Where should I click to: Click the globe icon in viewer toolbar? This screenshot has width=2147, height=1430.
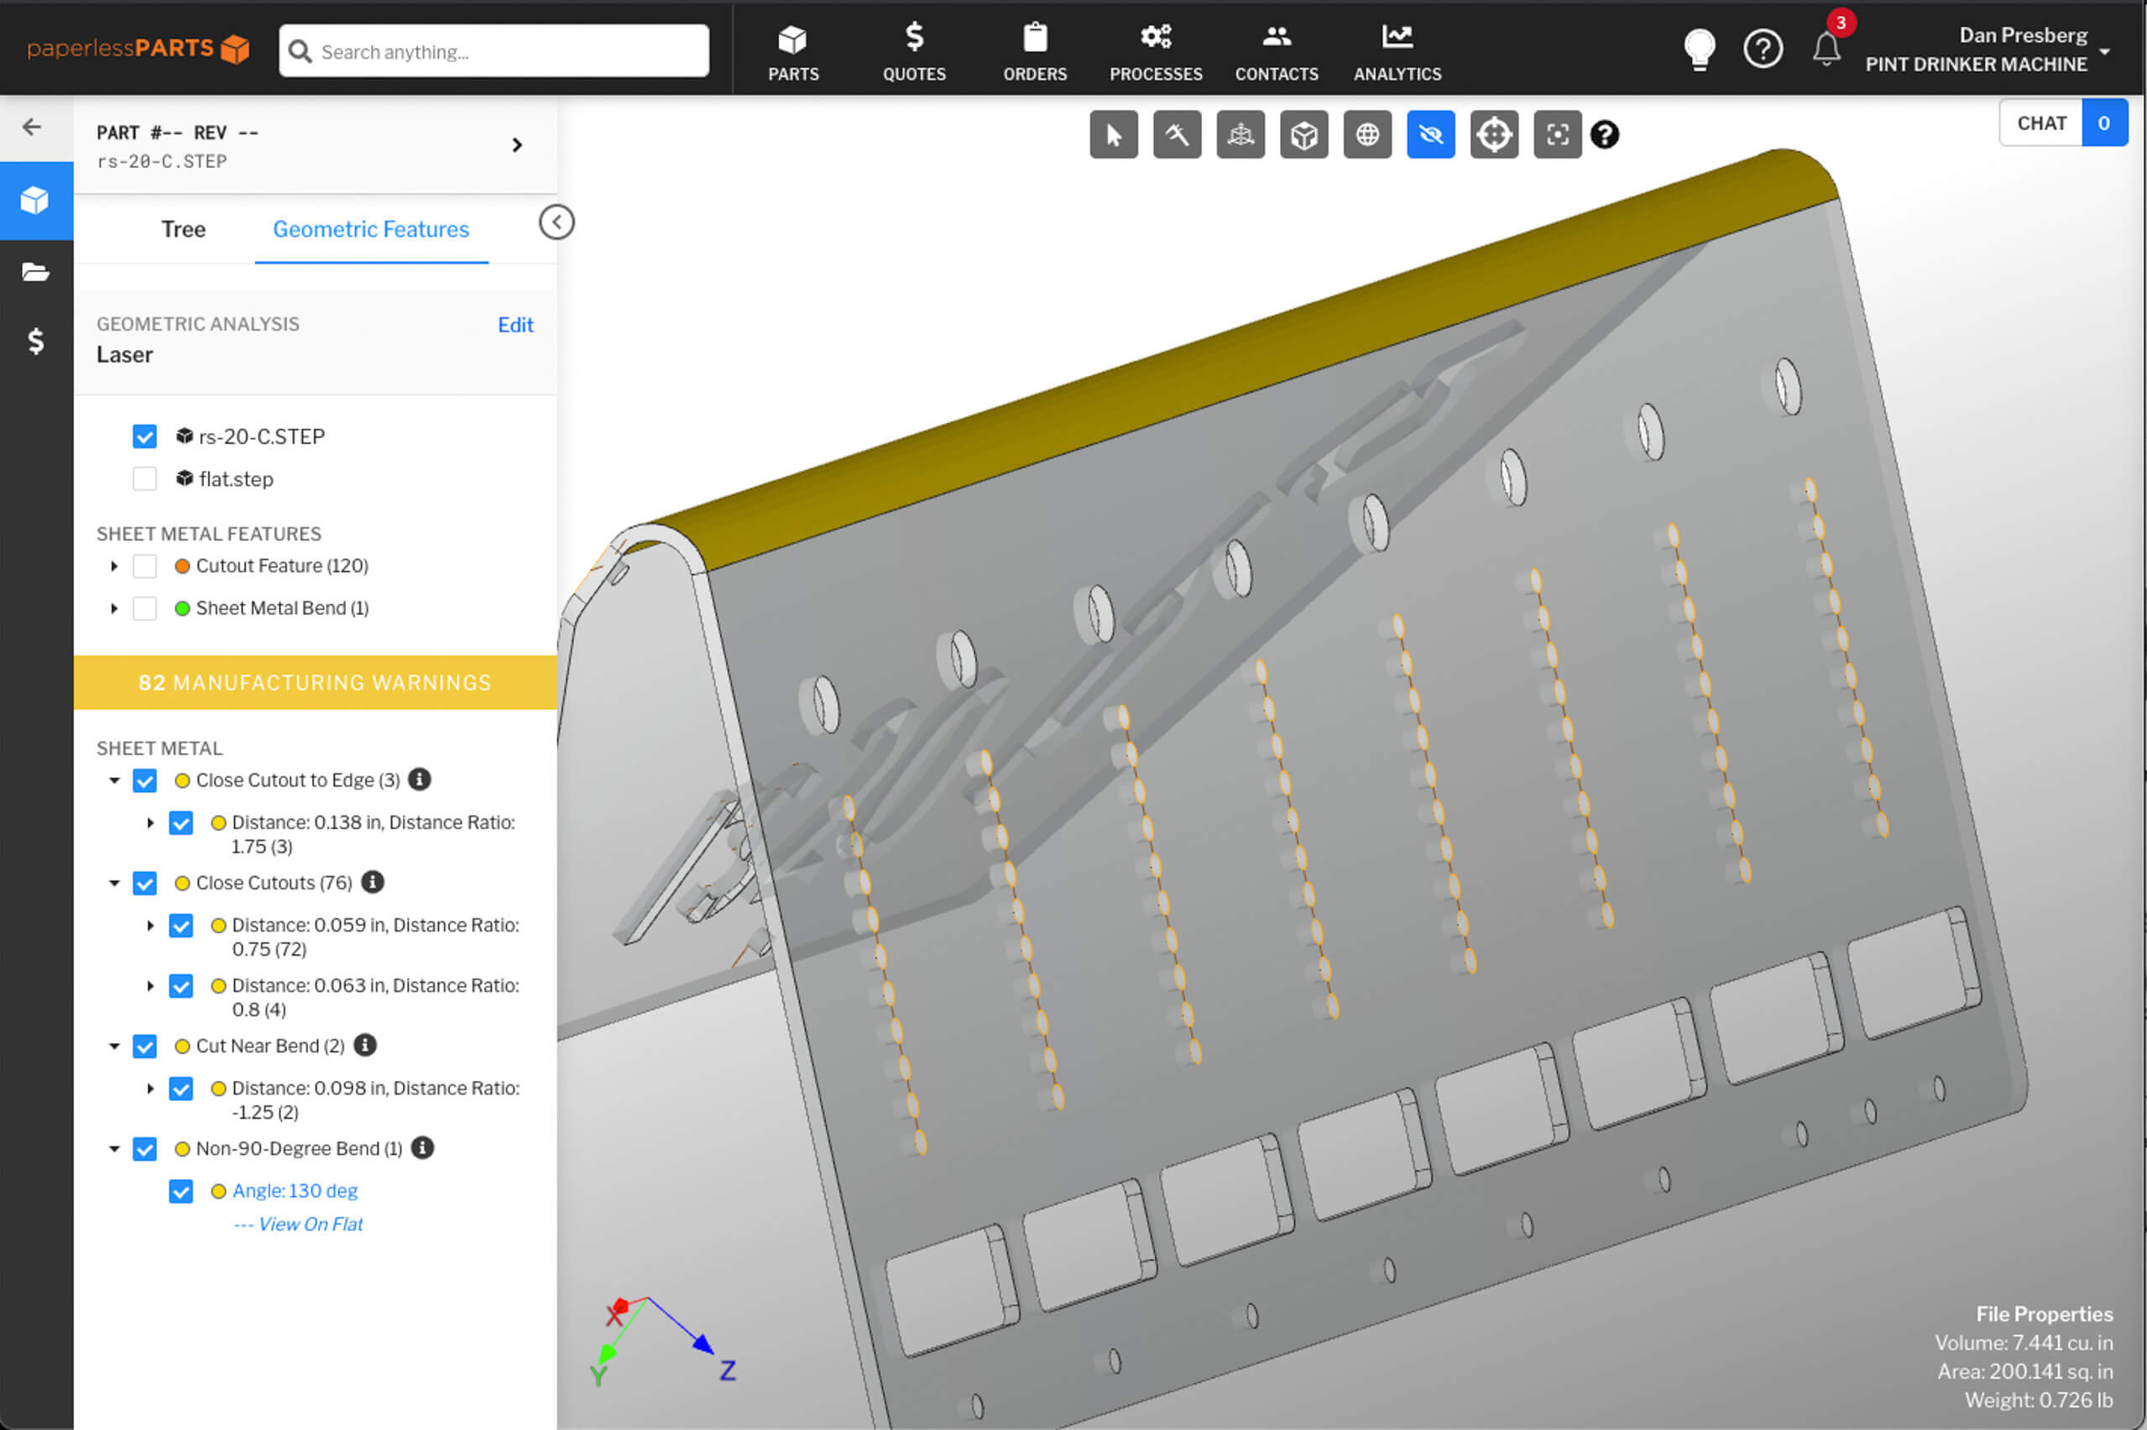1367,135
